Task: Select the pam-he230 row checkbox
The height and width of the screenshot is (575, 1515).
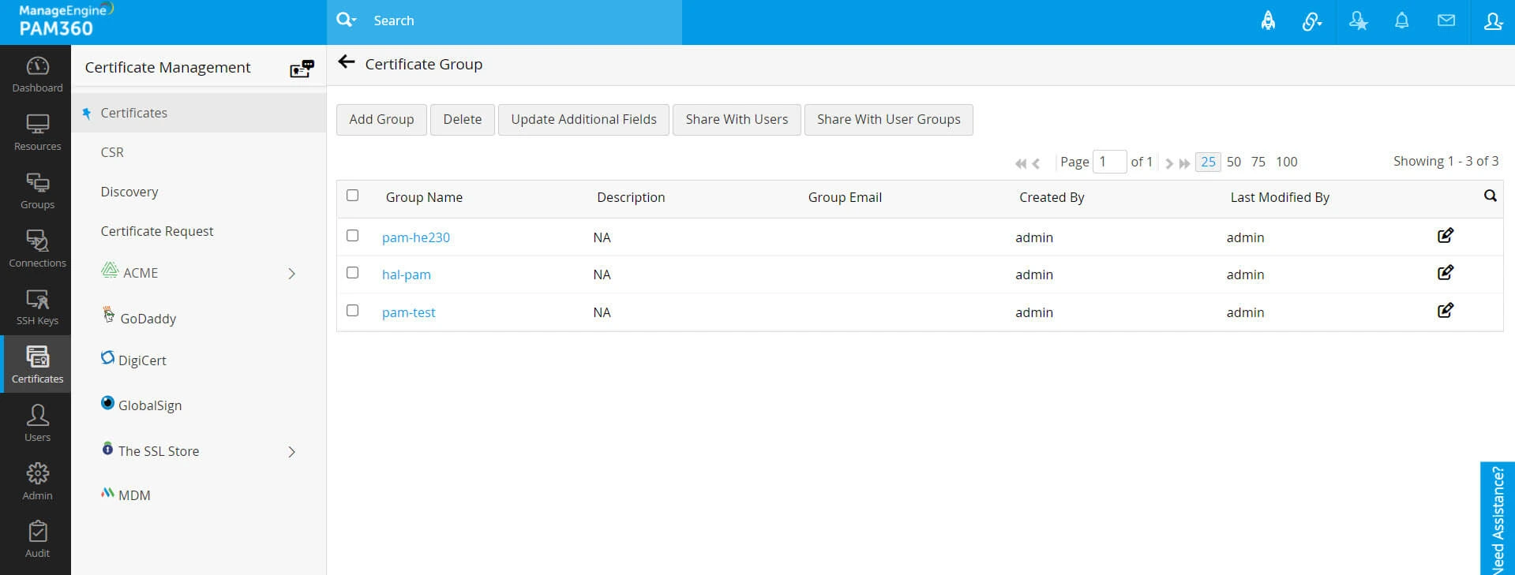Action: (353, 236)
